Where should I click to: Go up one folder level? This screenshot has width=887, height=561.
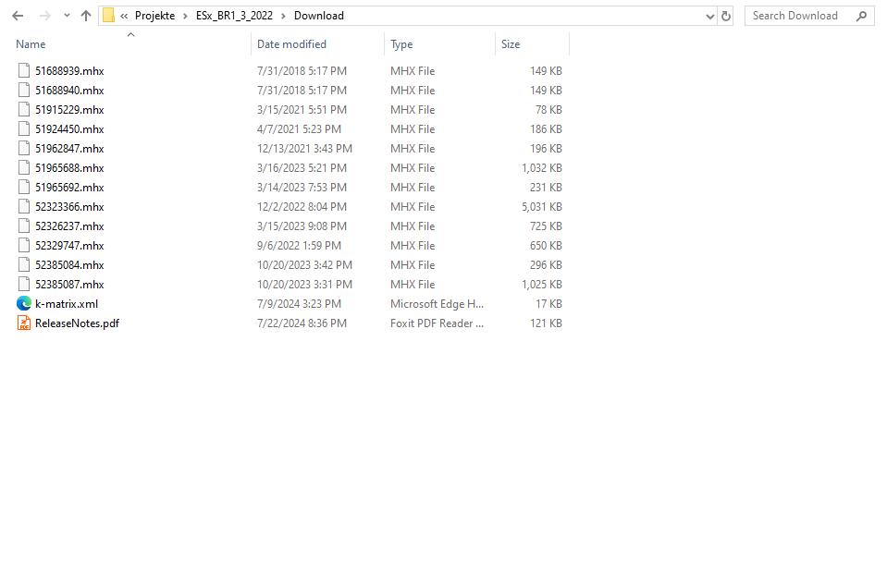86,16
